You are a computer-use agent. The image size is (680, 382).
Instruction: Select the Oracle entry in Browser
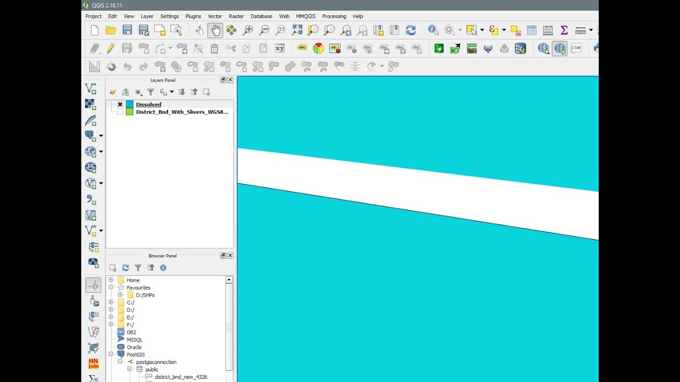[x=134, y=347]
